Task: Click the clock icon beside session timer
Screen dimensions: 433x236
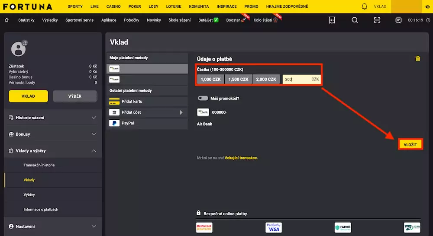Action: click(x=428, y=20)
